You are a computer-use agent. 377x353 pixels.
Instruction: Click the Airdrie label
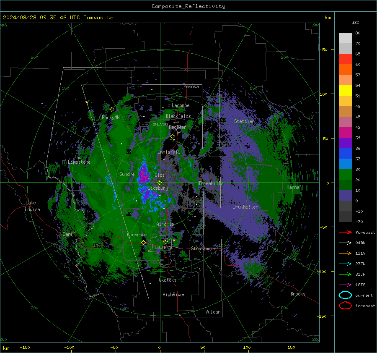[x=165, y=224]
